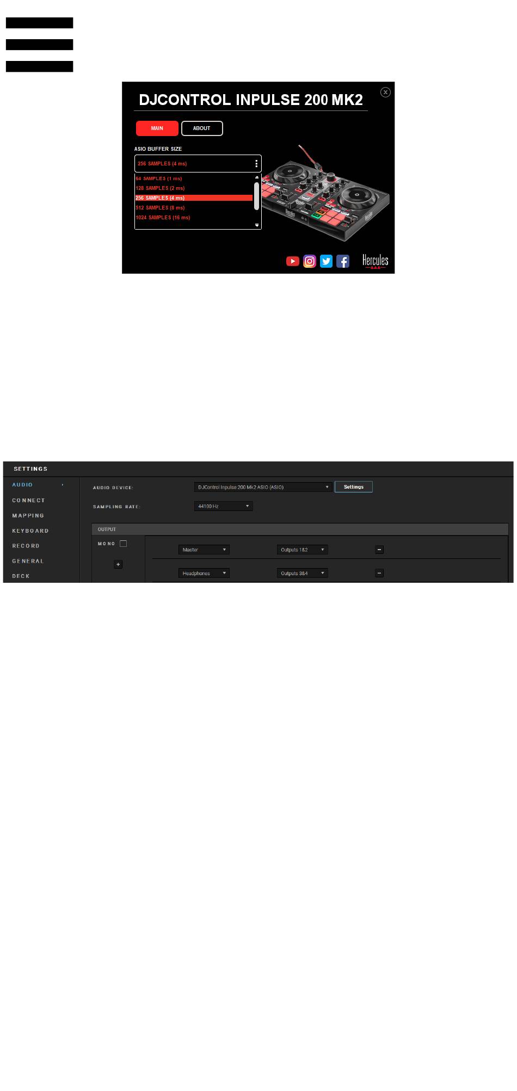This screenshot has height=1091, width=517.
Task: Select the MAIN tab
Action: coord(157,128)
